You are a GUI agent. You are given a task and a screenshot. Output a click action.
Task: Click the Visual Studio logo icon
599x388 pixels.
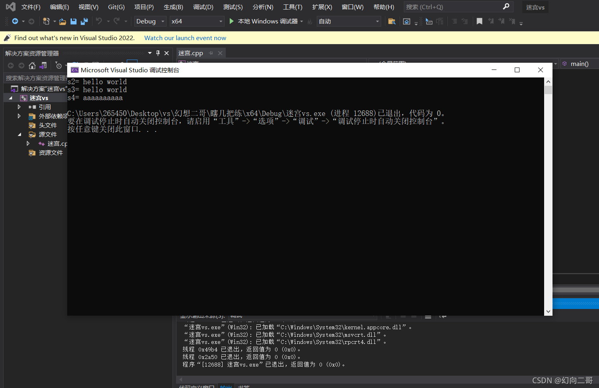[x=11, y=7]
